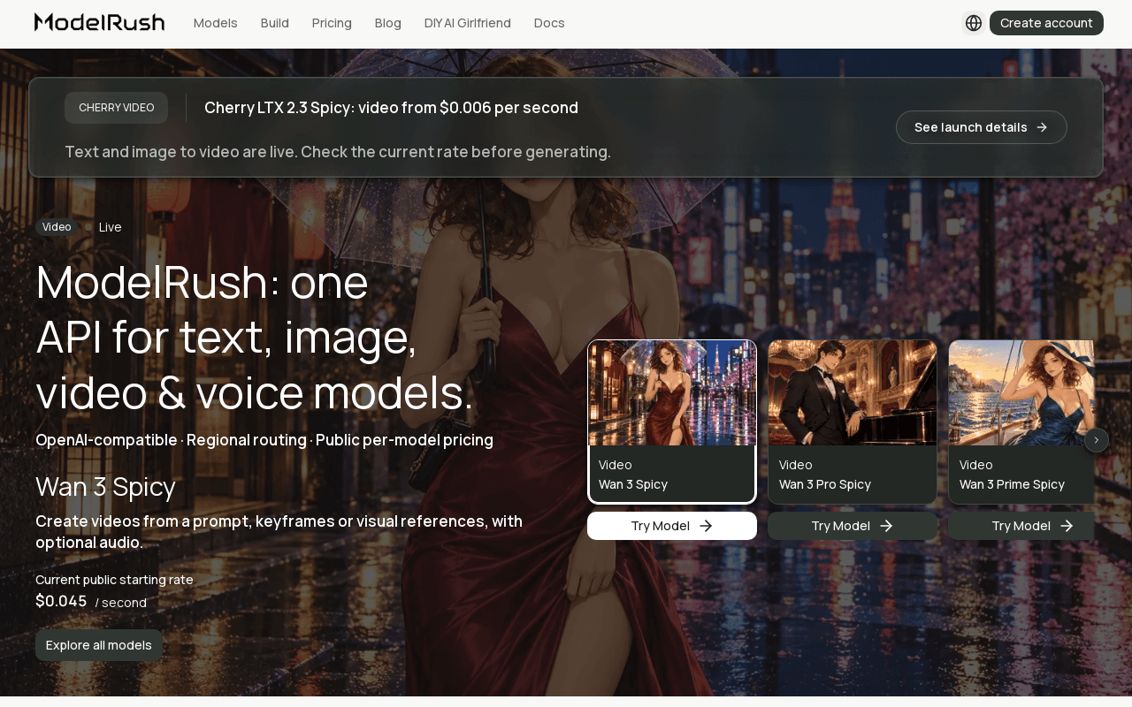The height and width of the screenshot is (707, 1132).
Task: Click the 'OpenAI-compatible · Regional routing' tagline
Action: click(x=264, y=440)
